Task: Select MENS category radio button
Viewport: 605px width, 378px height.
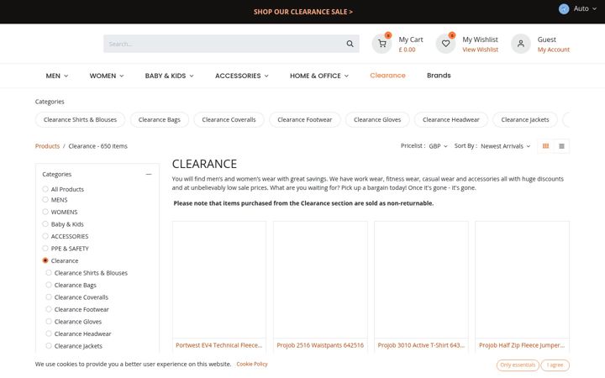Action: [45, 199]
